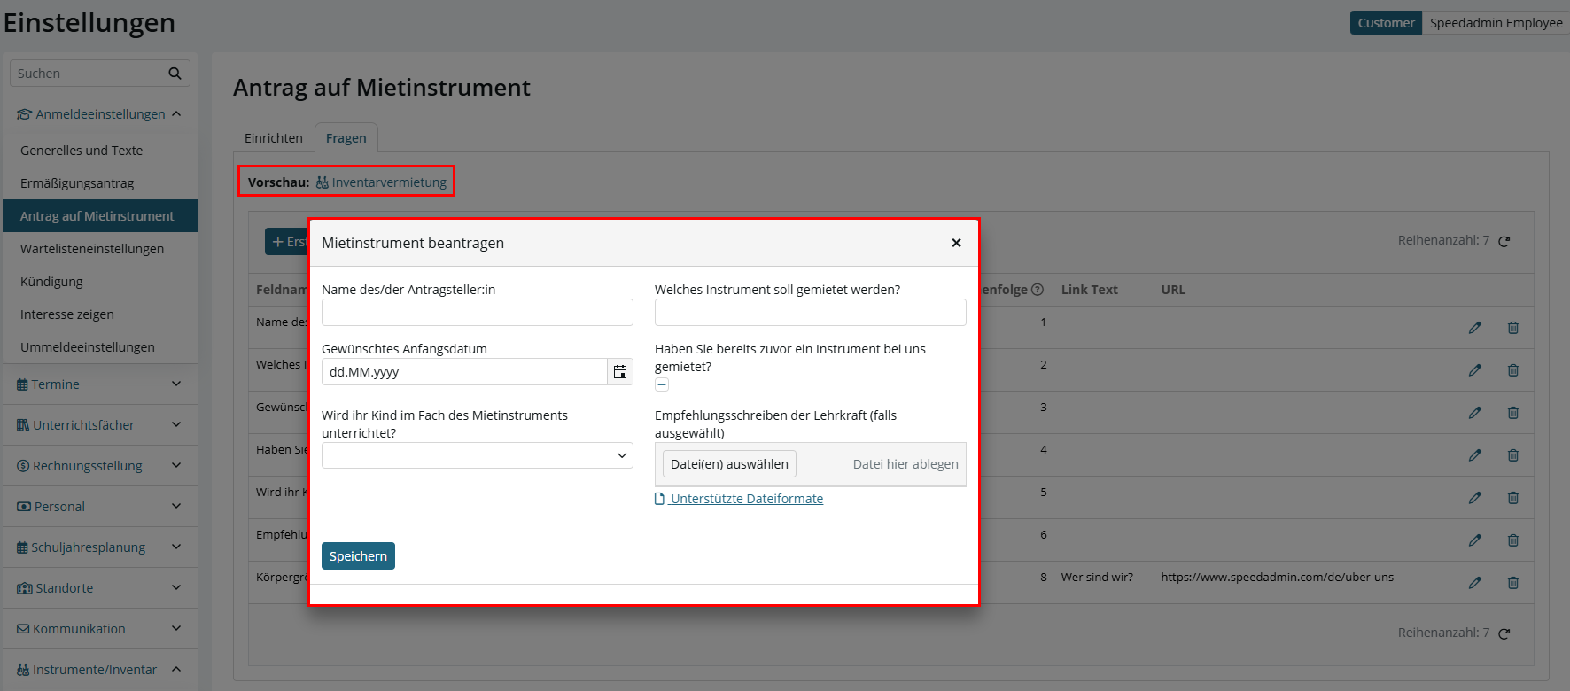1570x691 pixels.
Task: Click the Name des/der Antragsteller:in field
Action: click(478, 313)
